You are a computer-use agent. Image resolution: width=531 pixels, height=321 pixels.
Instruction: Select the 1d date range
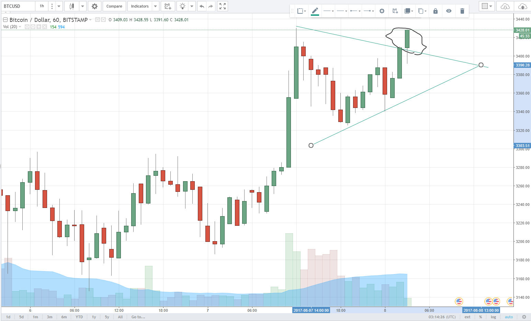pyautogui.click(x=8, y=317)
